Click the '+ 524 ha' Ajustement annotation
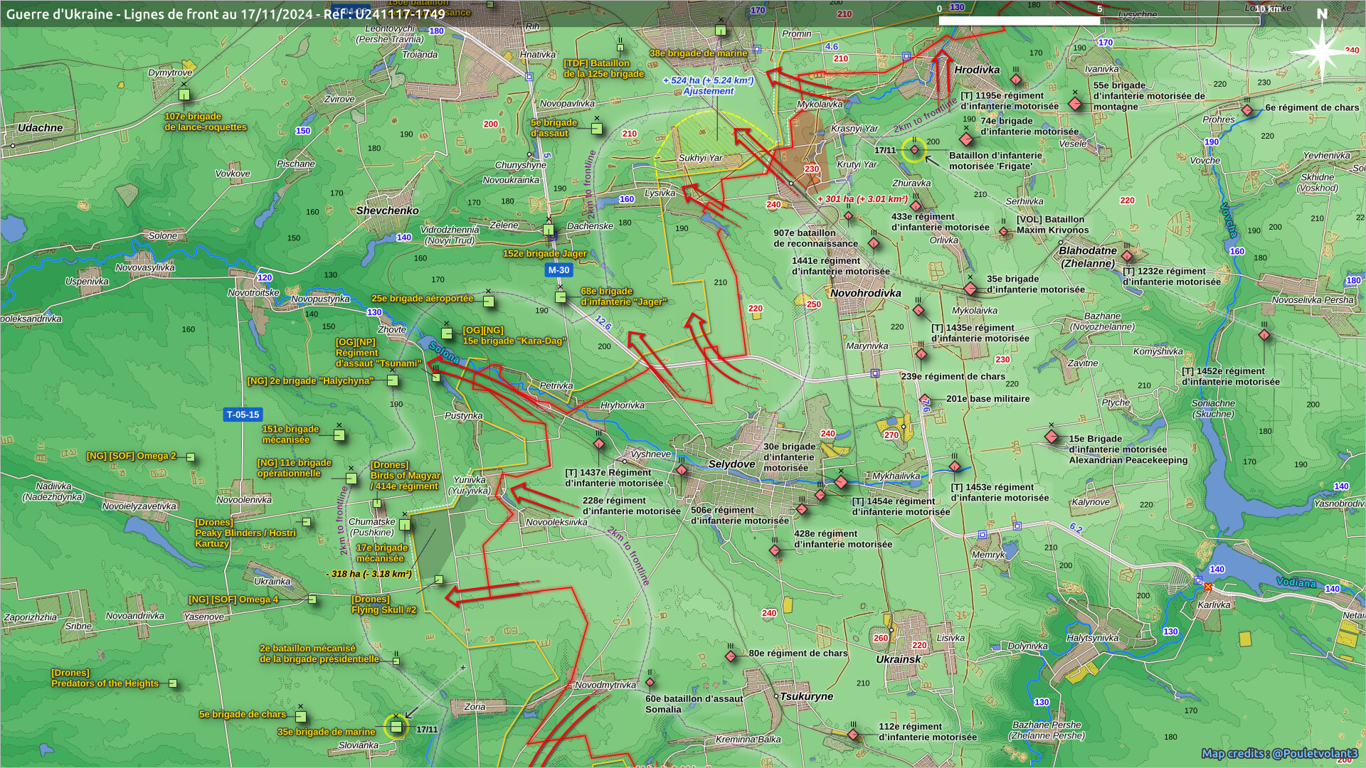This screenshot has height=768, width=1366. 708,85
